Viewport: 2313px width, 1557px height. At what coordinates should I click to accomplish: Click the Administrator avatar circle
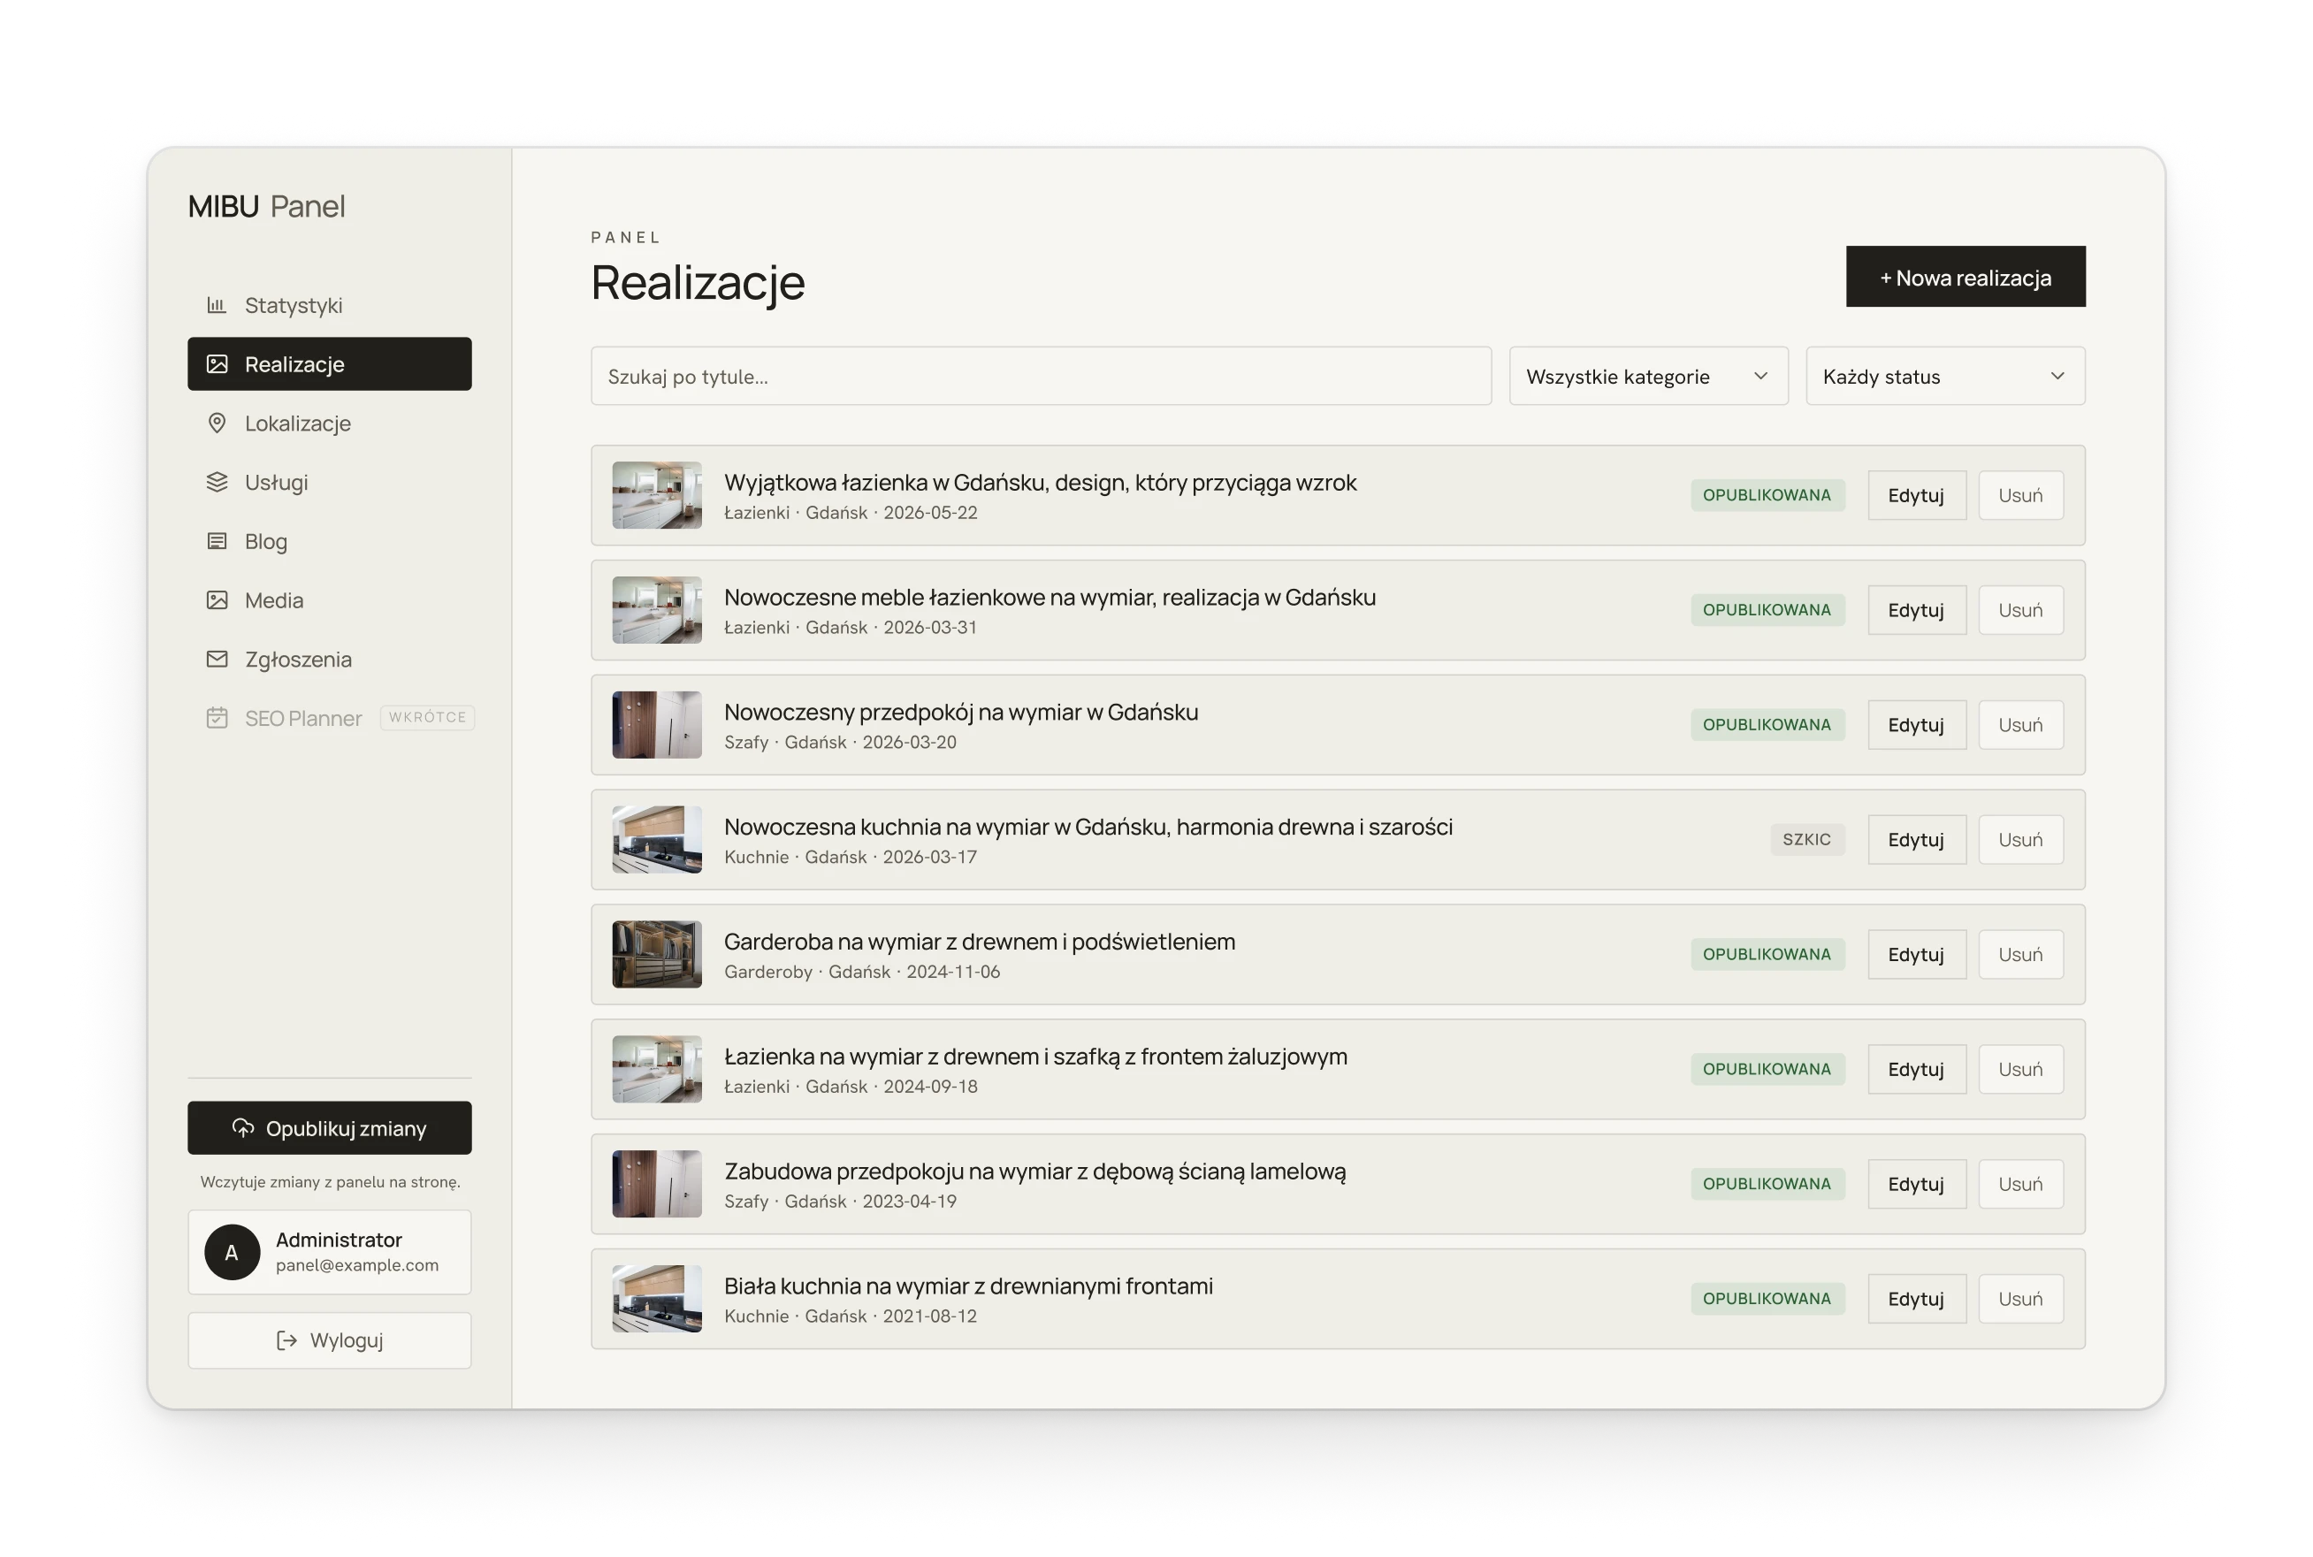tap(232, 1252)
